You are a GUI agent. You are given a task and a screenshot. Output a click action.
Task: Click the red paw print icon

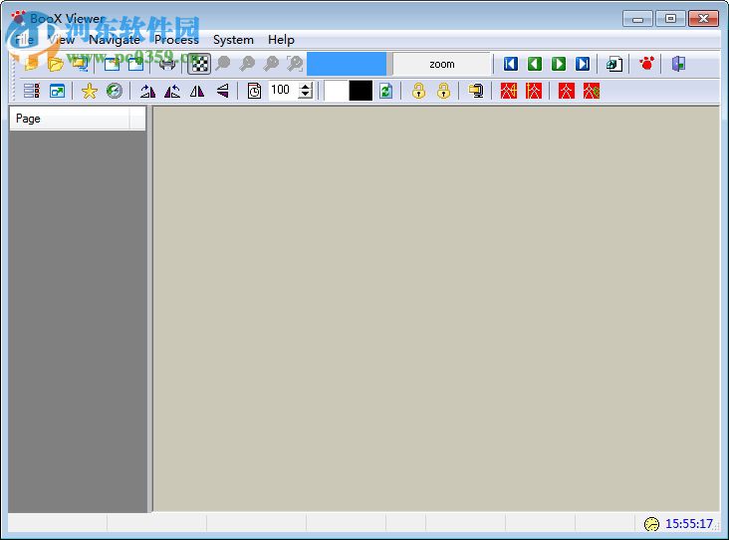coord(646,63)
